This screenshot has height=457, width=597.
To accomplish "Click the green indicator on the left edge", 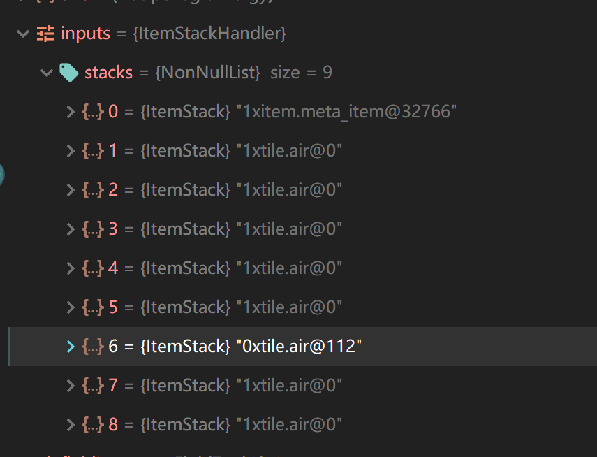I will pyautogui.click(x=2, y=175).
